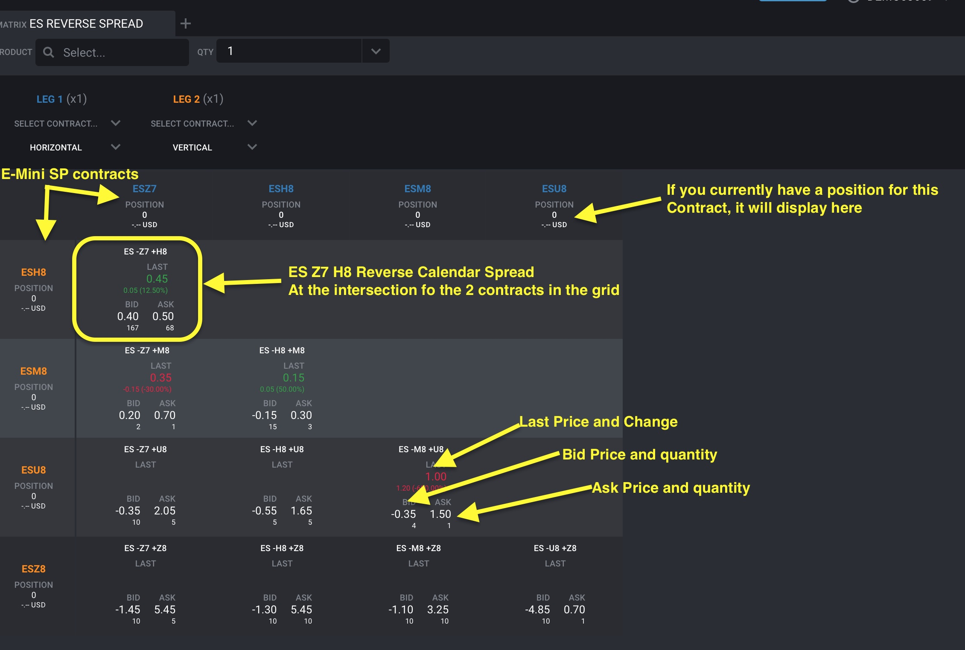Click change 0.05 (12.50%) in ES -Z7 +H8
The image size is (965, 650).
(146, 290)
